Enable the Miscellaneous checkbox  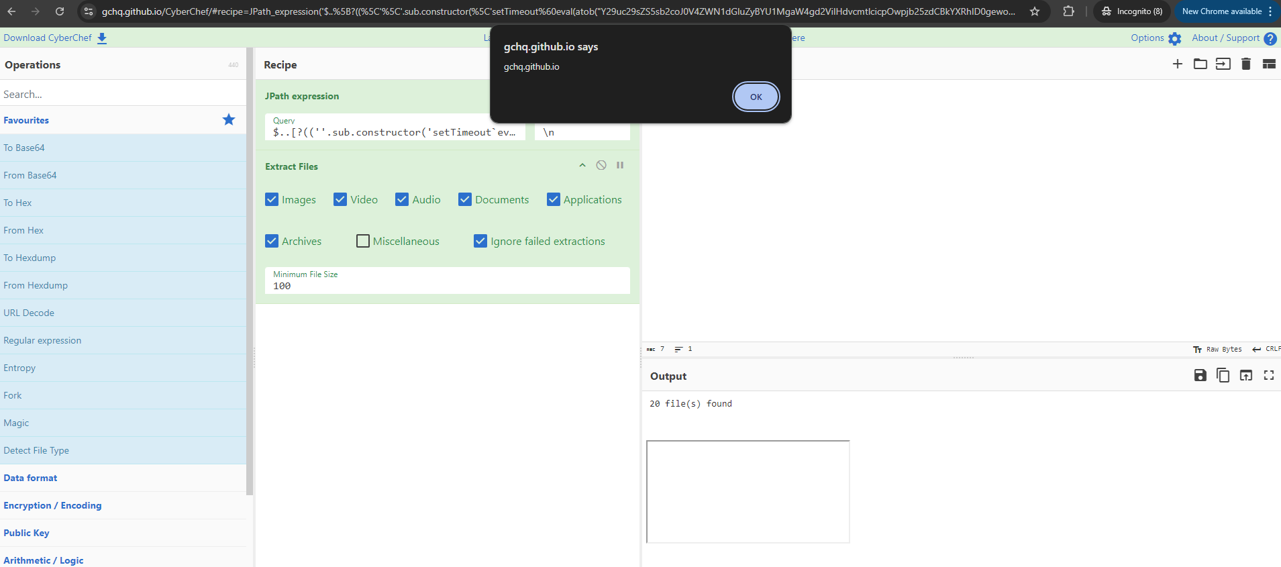coord(363,241)
